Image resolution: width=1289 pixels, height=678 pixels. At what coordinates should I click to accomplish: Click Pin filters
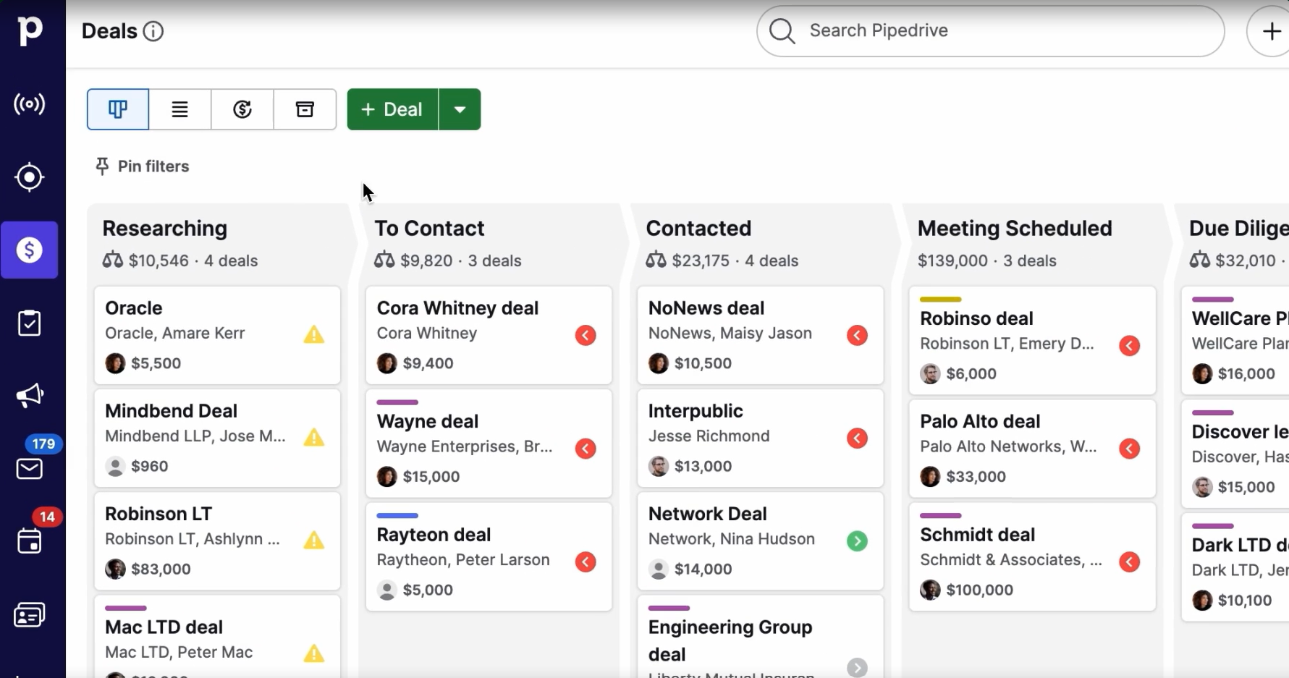point(143,166)
